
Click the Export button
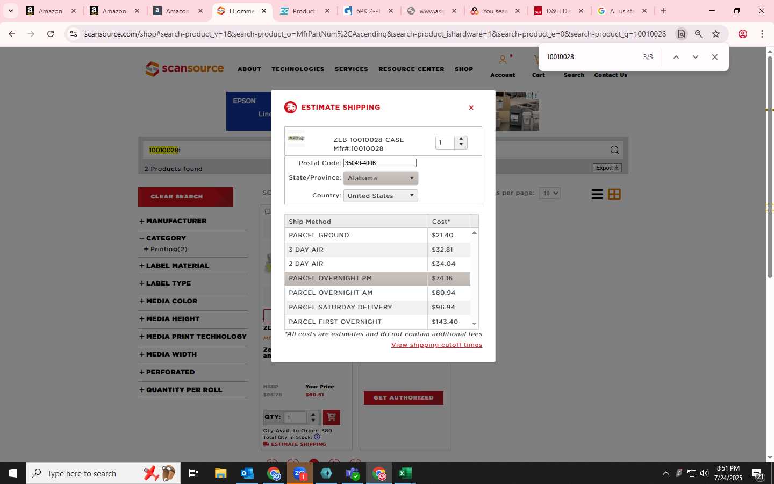[x=607, y=168]
